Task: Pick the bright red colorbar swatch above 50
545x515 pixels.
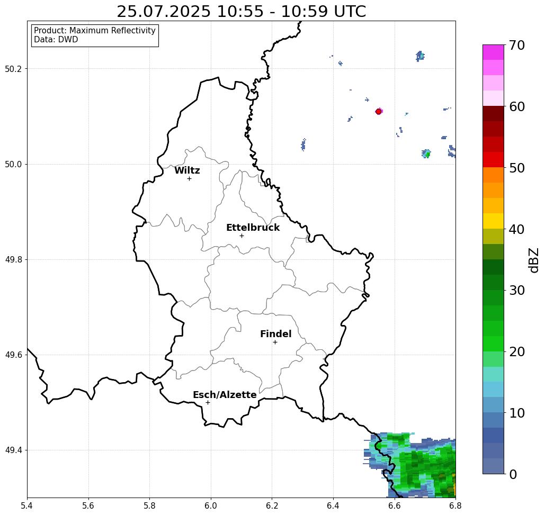Action: coord(493,160)
